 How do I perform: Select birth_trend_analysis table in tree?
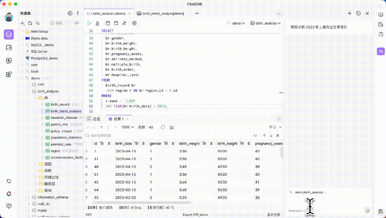(x=66, y=111)
